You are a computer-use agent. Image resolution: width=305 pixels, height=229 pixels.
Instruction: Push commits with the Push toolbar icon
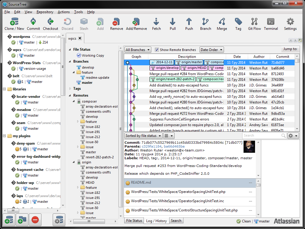coord(189,24)
